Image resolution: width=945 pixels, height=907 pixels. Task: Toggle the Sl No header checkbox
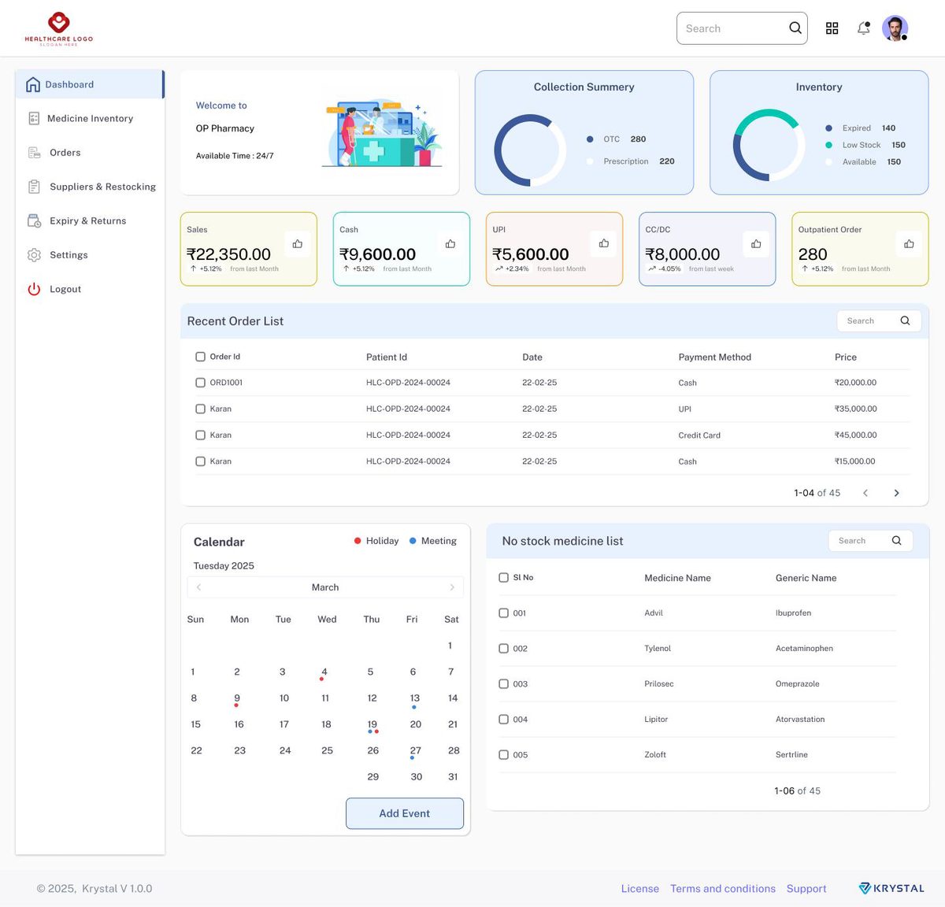(504, 578)
